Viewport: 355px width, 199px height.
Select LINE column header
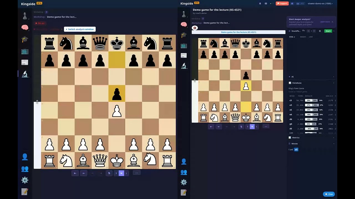[311, 37]
